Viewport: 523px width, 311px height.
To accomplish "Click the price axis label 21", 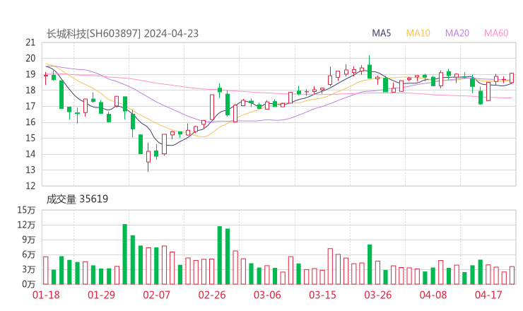I will point(30,42).
